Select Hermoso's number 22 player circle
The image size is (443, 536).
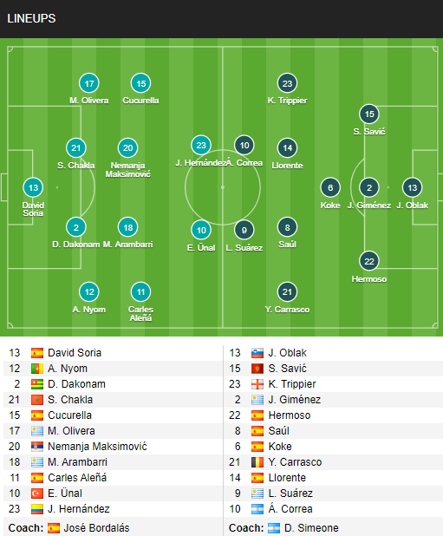pyautogui.click(x=369, y=262)
